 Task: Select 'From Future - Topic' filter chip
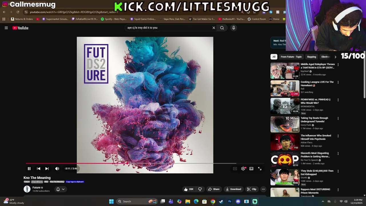click(291, 57)
